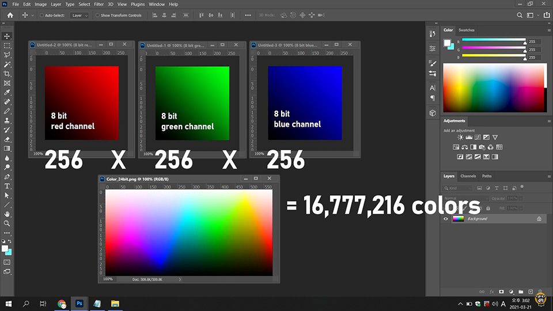Open the History panel icon
The width and height of the screenshot is (553, 311).
point(433,33)
